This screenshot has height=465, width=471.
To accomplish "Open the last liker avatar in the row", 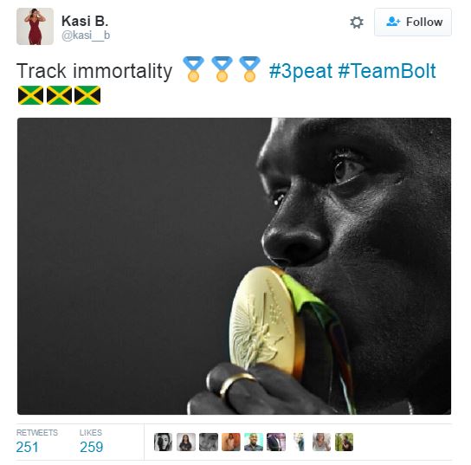I will pyautogui.click(x=345, y=442).
